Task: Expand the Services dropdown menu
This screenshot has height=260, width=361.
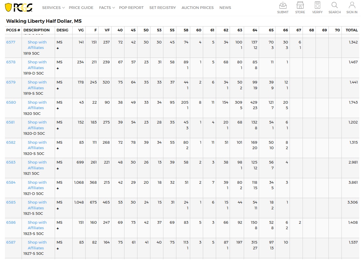Action: click(53, 8)
